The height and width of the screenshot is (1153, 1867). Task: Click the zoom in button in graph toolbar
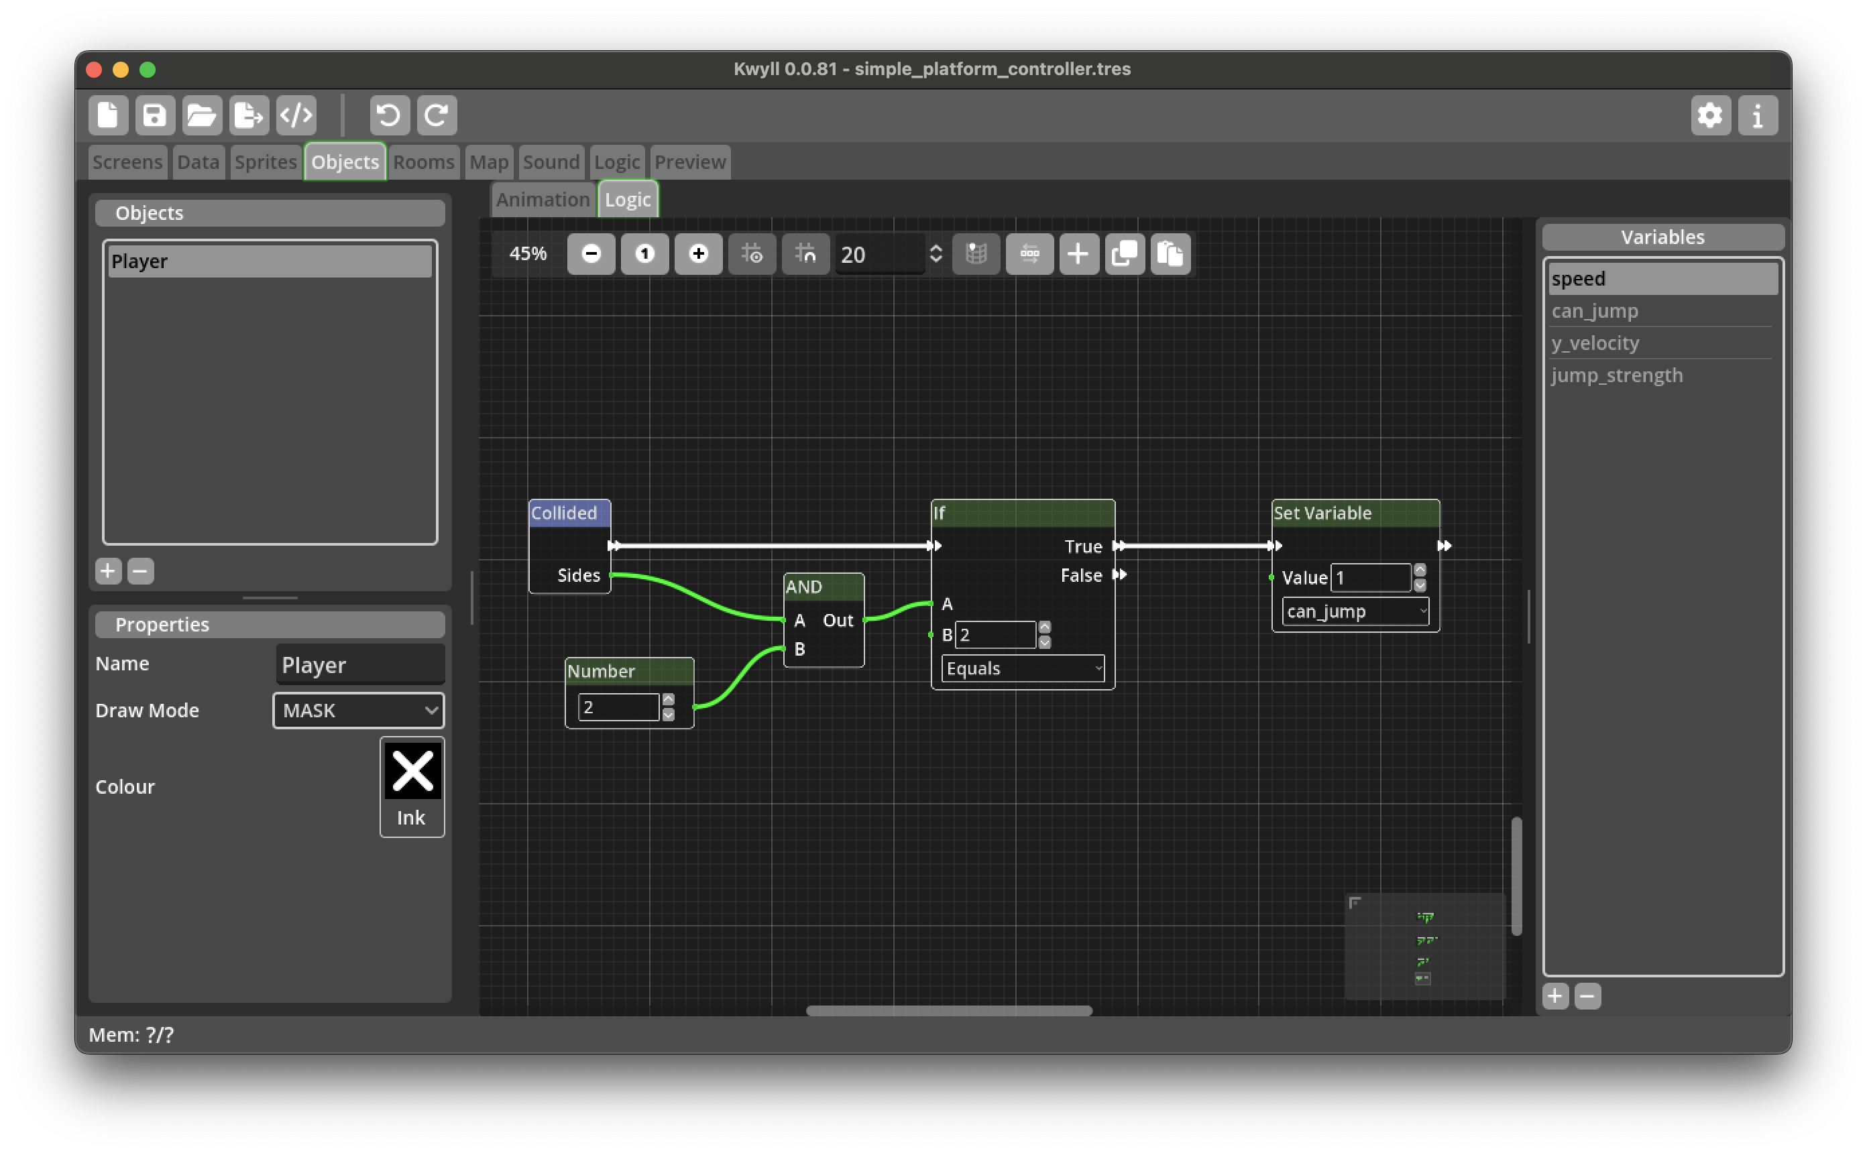pos(698,254)
